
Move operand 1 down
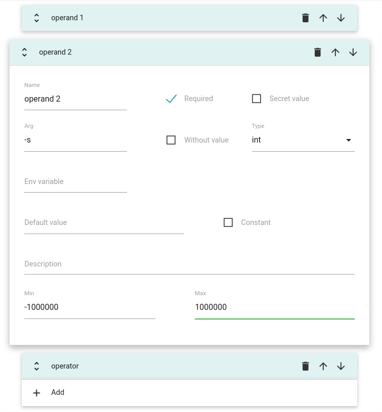click(x=341, y=18)
